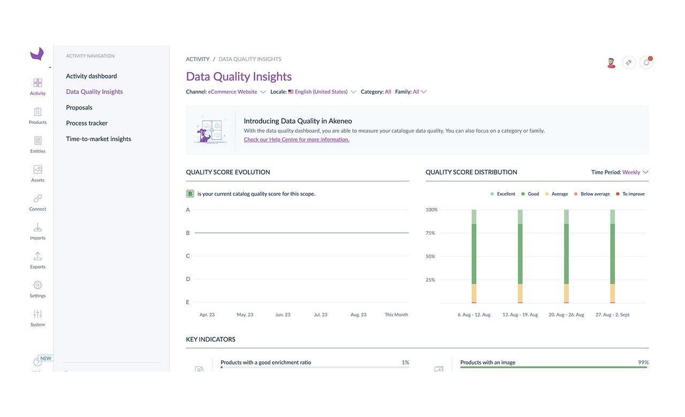The width and height of the screenshot is (685, 417).
Task: Click the 'KEY INDICATORS' heading
Action: [211, 339]
